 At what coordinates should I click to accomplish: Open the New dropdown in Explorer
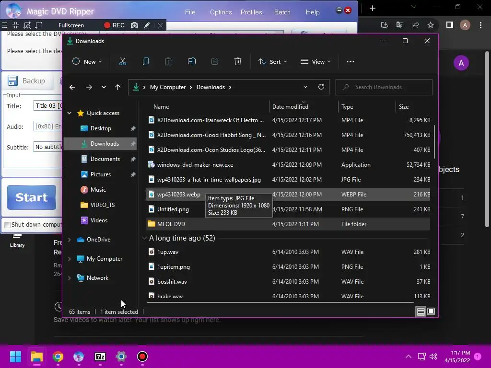point(87,62)
